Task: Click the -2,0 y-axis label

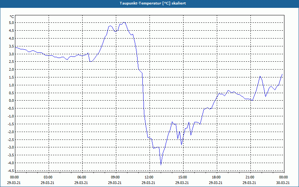Action: 11,132
